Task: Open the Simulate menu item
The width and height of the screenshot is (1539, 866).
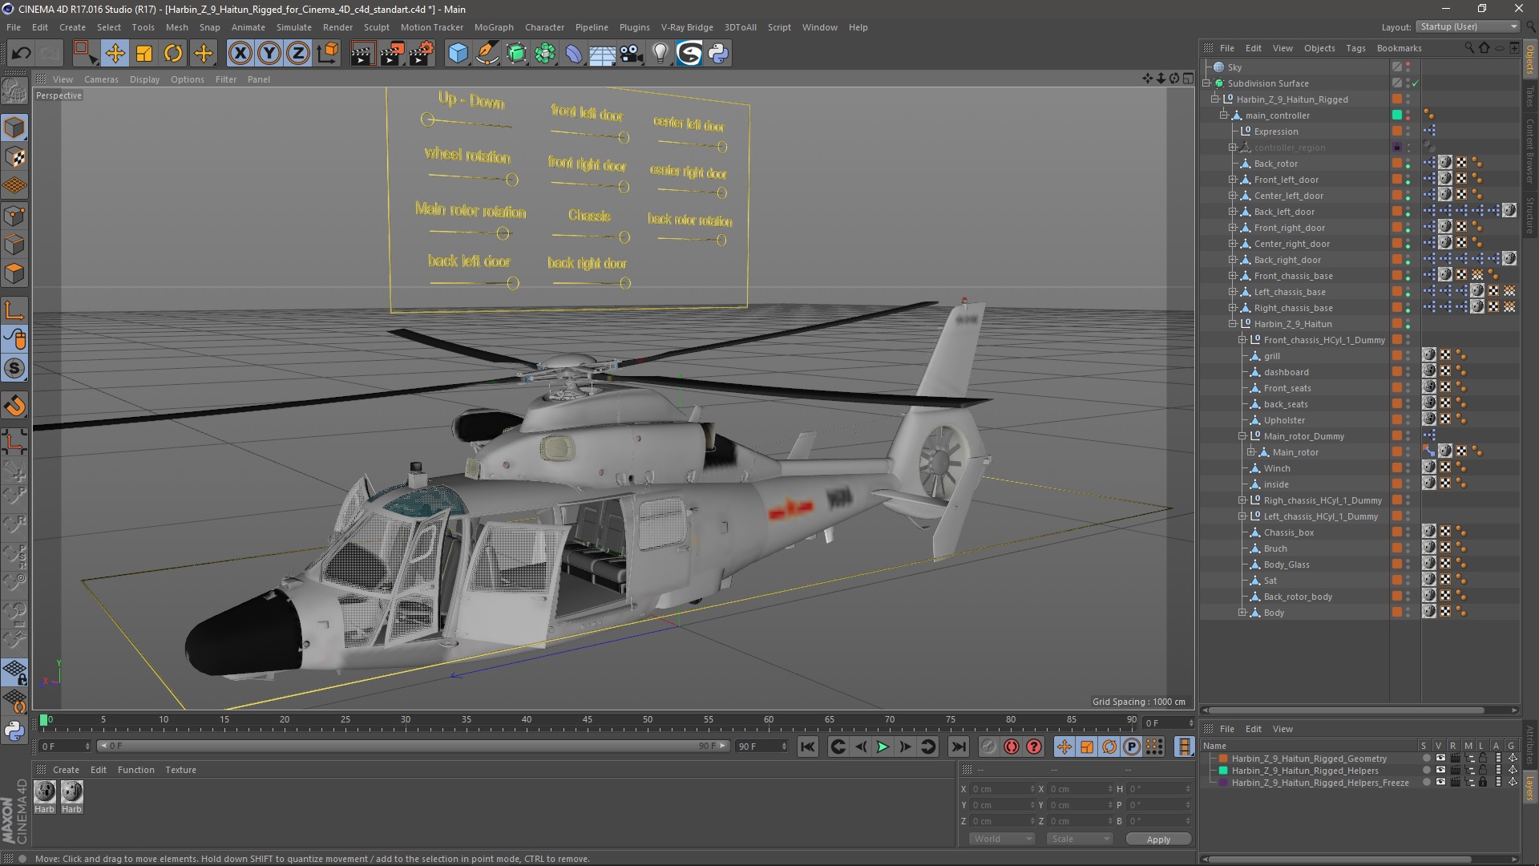Action: coord(296,26)
